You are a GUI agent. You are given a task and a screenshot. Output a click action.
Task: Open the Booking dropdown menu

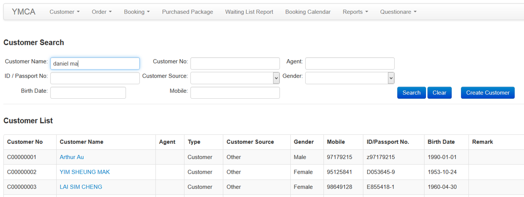tap(137, 12)
